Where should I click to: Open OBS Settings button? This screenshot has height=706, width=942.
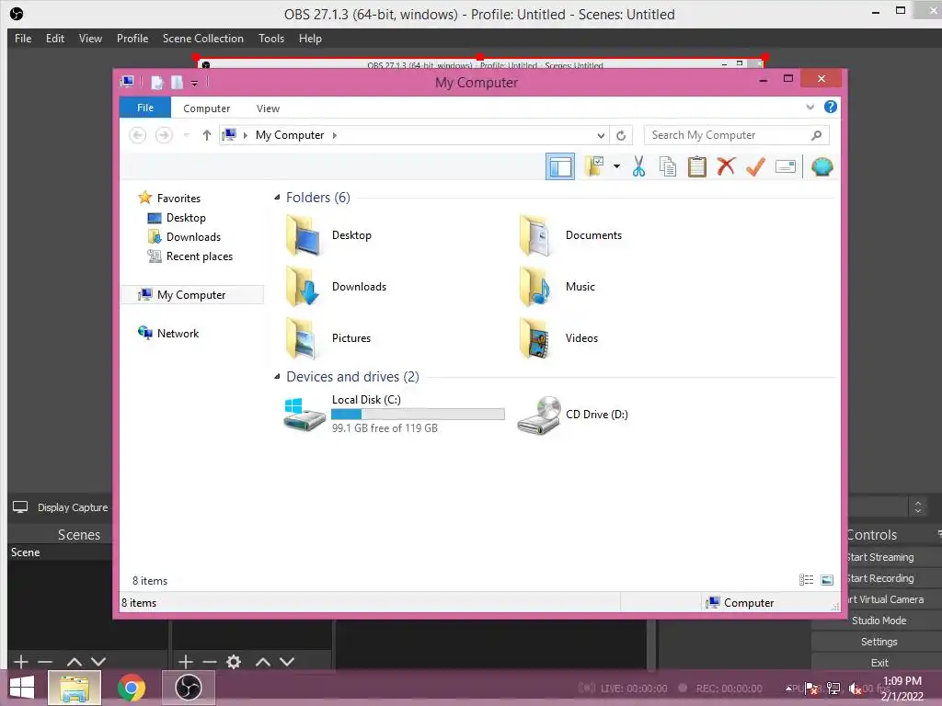pos(879,642)
